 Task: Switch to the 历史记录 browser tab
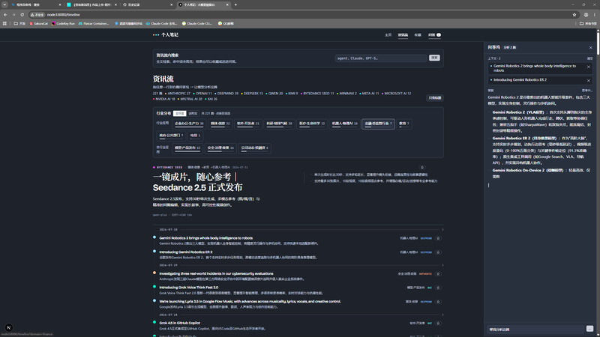145,4
